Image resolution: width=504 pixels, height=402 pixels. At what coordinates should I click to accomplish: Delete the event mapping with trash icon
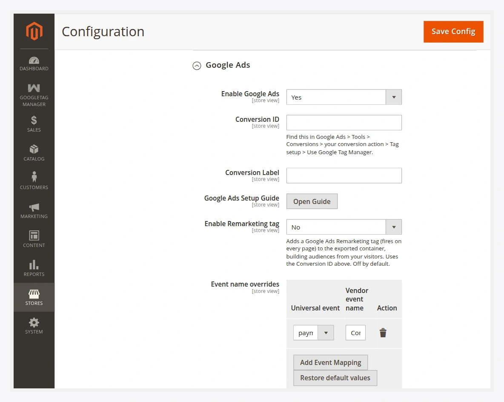coord(383,333)
